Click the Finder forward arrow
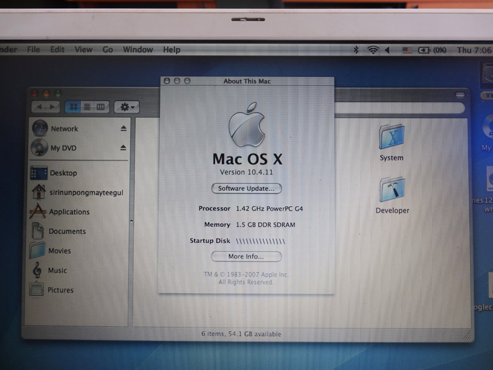 click(53, 107)
